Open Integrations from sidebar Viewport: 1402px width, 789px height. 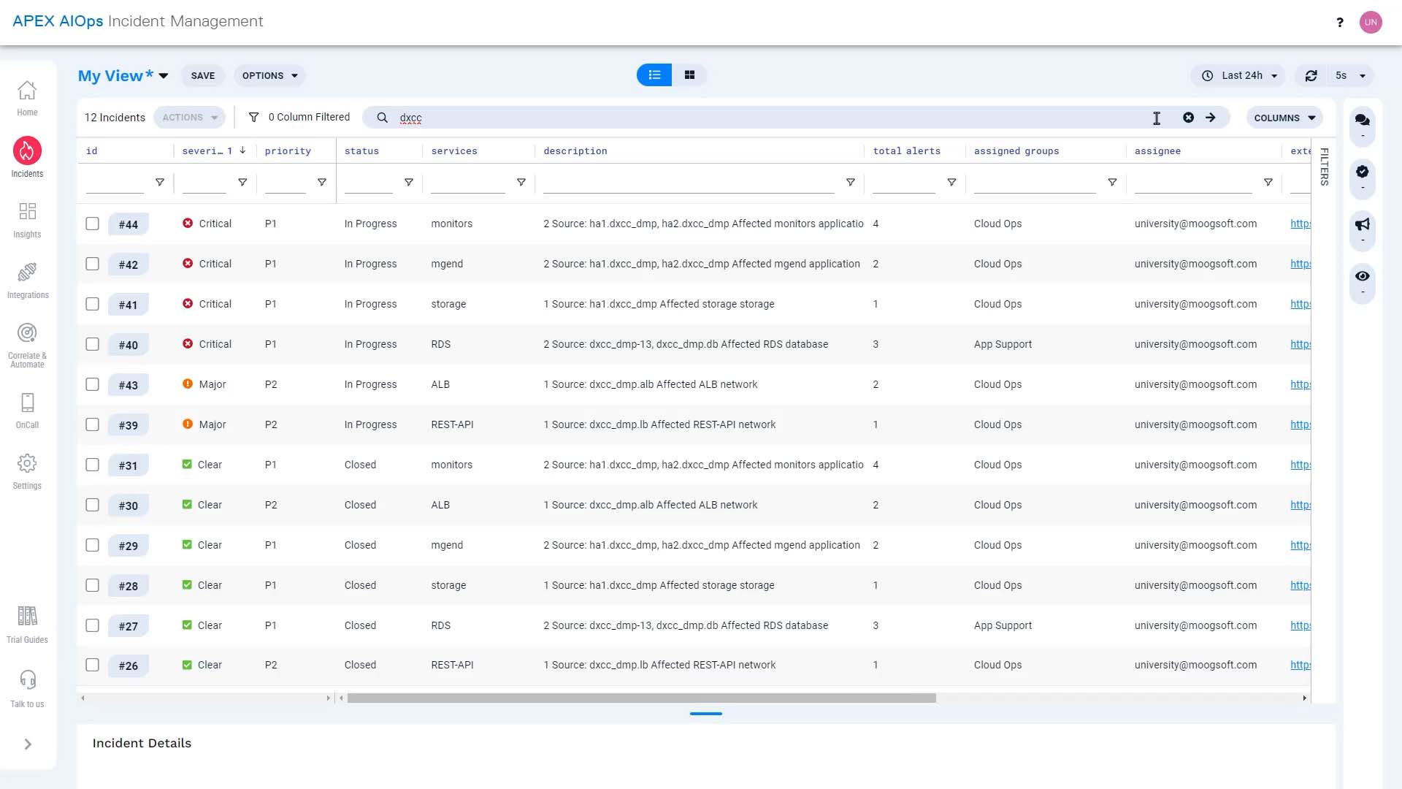point(27,281)
